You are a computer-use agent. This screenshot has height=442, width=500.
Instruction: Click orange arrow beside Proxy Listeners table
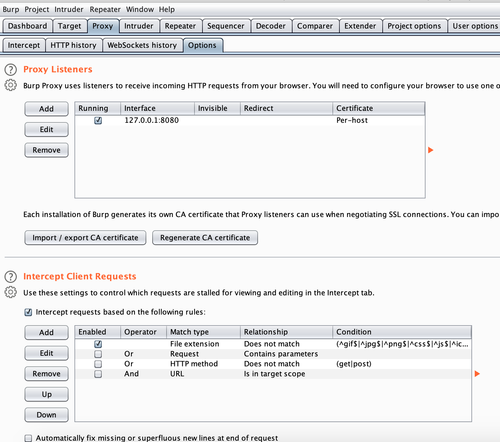click(431, 150)
